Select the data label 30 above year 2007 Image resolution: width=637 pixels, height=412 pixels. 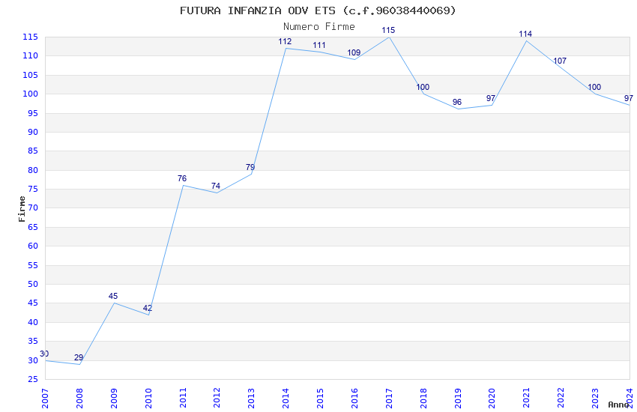tap(44, 354)
